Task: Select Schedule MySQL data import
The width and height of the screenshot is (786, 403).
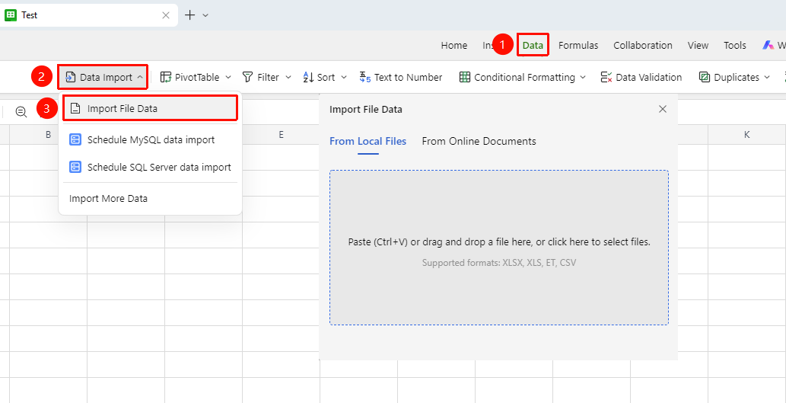Action: click(x=150, y=139)
